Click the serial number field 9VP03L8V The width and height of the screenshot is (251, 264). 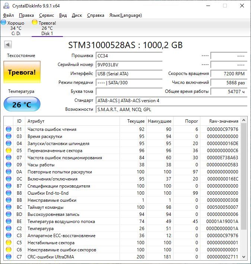pos(129,65)
